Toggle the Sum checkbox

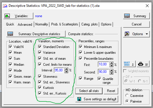pos(10,58)
